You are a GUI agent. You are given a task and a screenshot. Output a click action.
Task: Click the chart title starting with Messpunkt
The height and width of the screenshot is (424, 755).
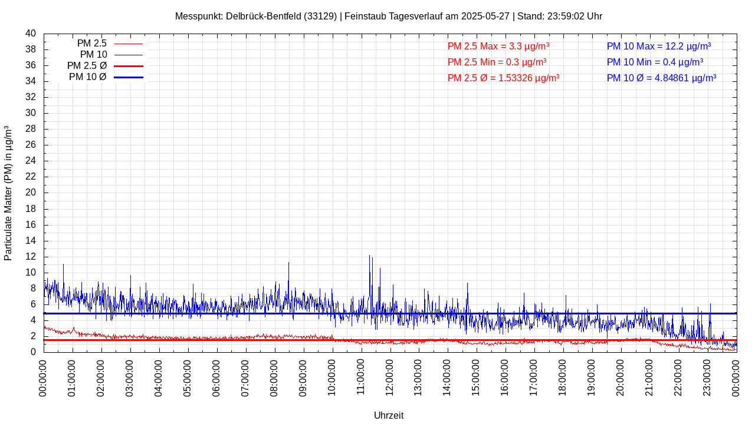388,16
